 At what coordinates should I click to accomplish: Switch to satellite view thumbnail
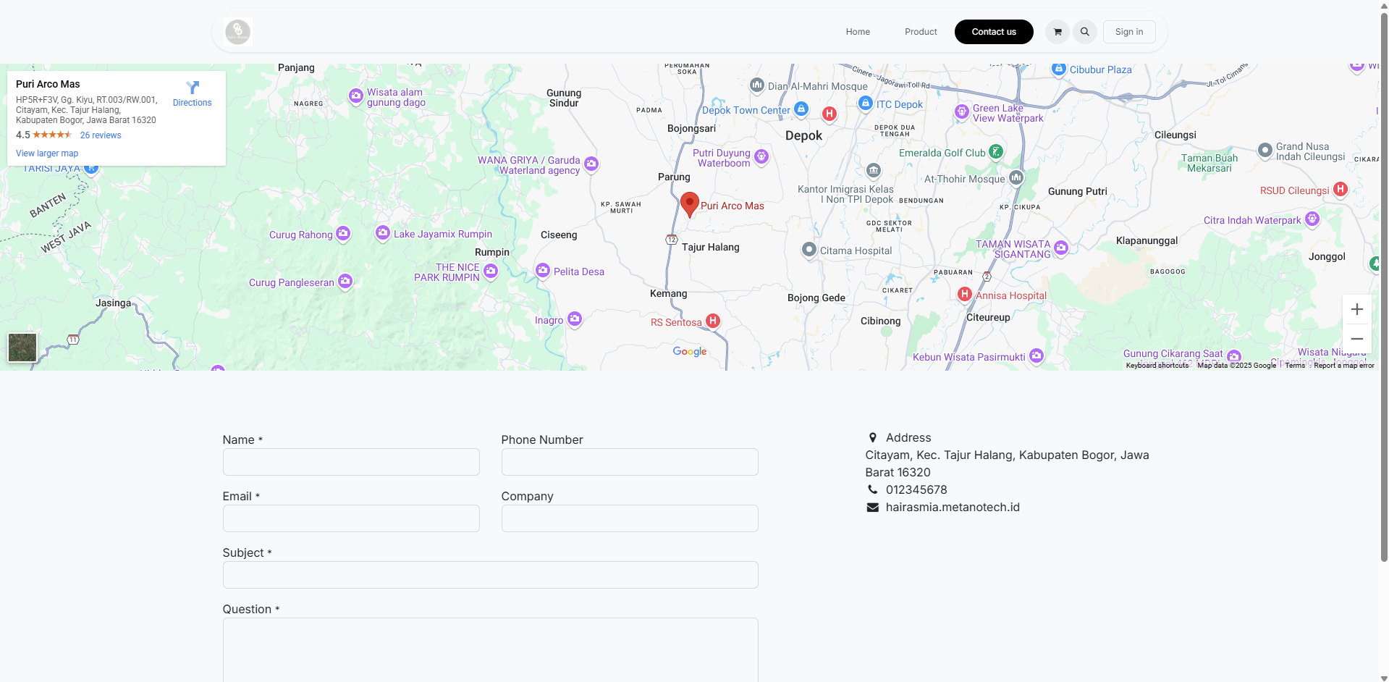pyautogui.click(x=22, y=348)
